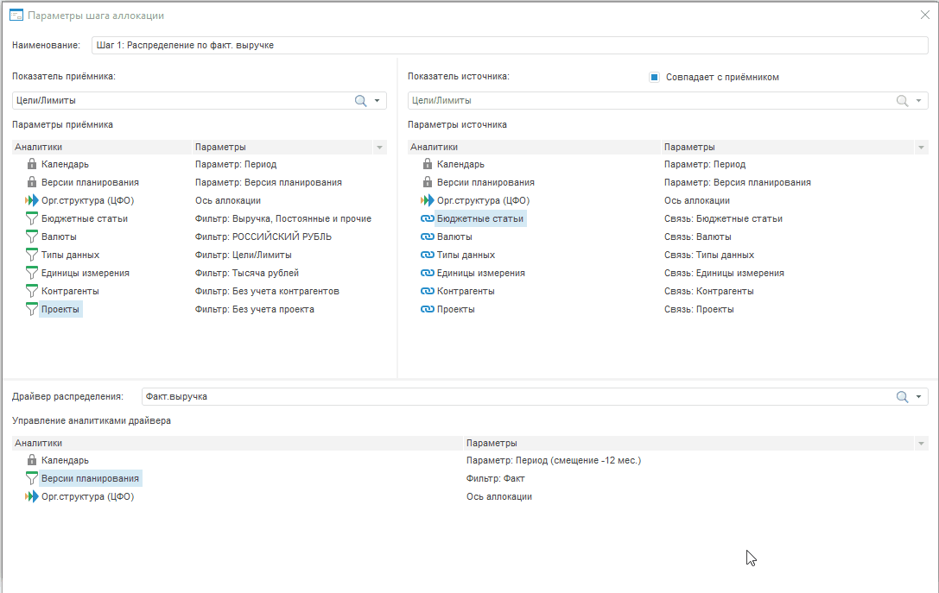This screenshot has width=939, height=593.
Task: Click filter icon of driver Версии планирования
Action: click(32, 478)
